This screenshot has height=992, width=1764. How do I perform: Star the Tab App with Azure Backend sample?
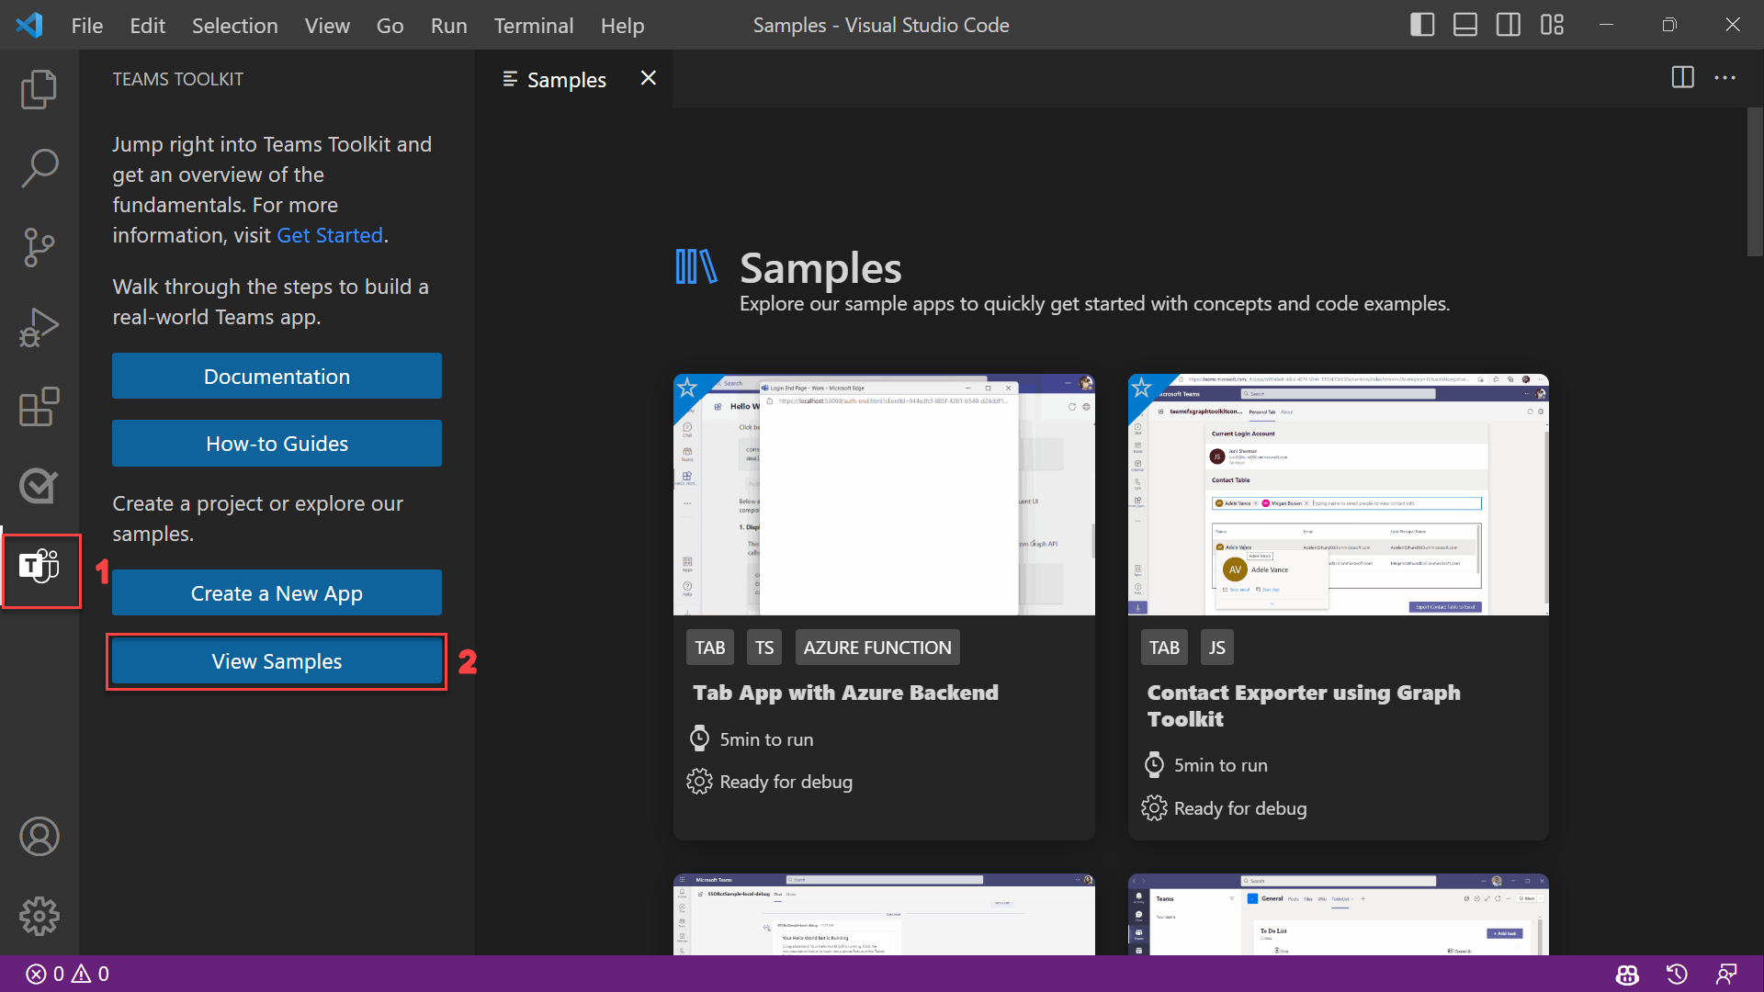coord(687,389)
